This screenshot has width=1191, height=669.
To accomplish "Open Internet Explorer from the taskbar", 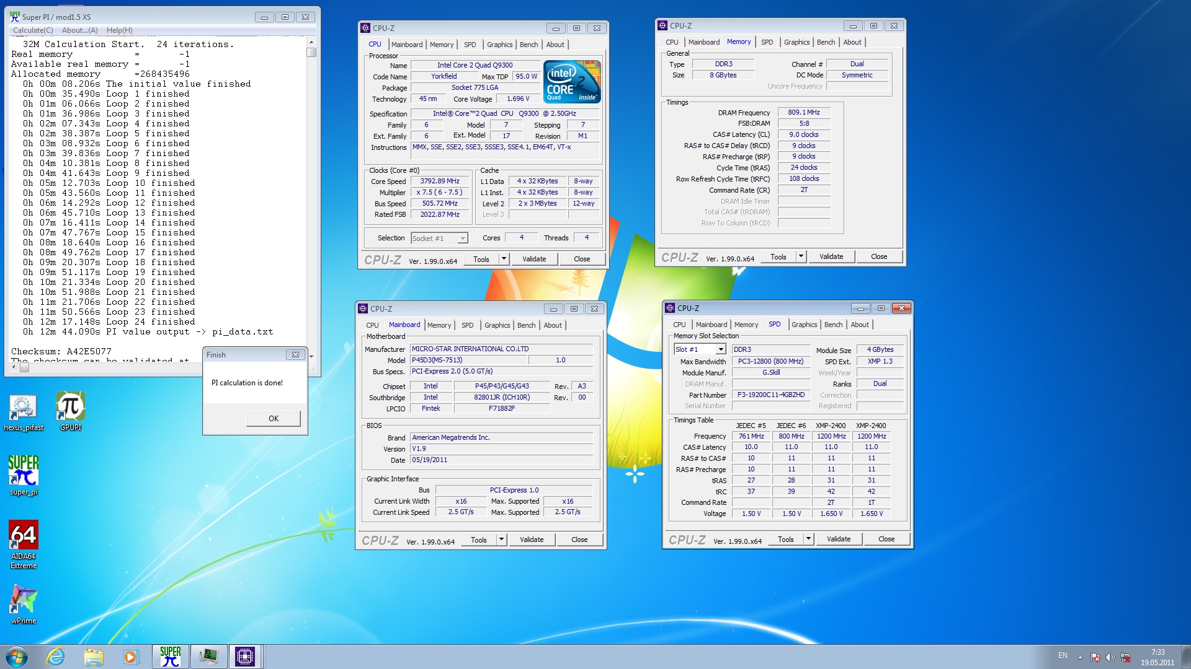I will [x=55, y=657].
